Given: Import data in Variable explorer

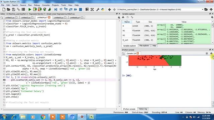Looking at the screenshot, I should (x=123, y=17).
